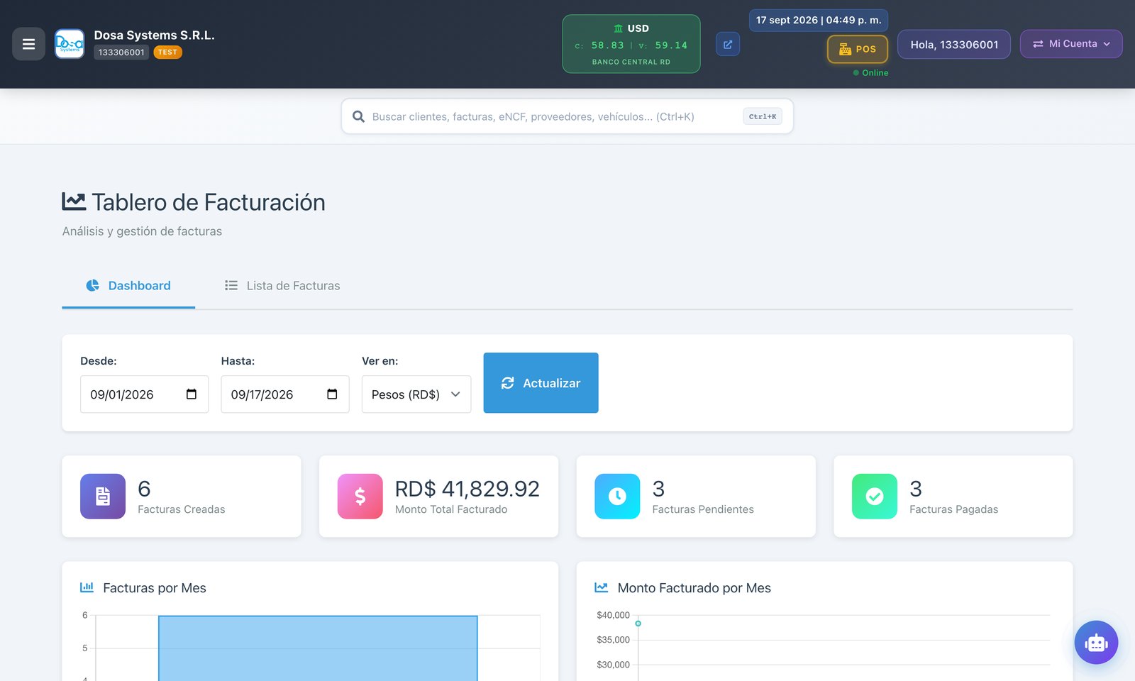Click the BANCO CENTRAL RD label
The height and width of the screenshot is (681, 1135).
pyautogui.click(x=631, y=62)
